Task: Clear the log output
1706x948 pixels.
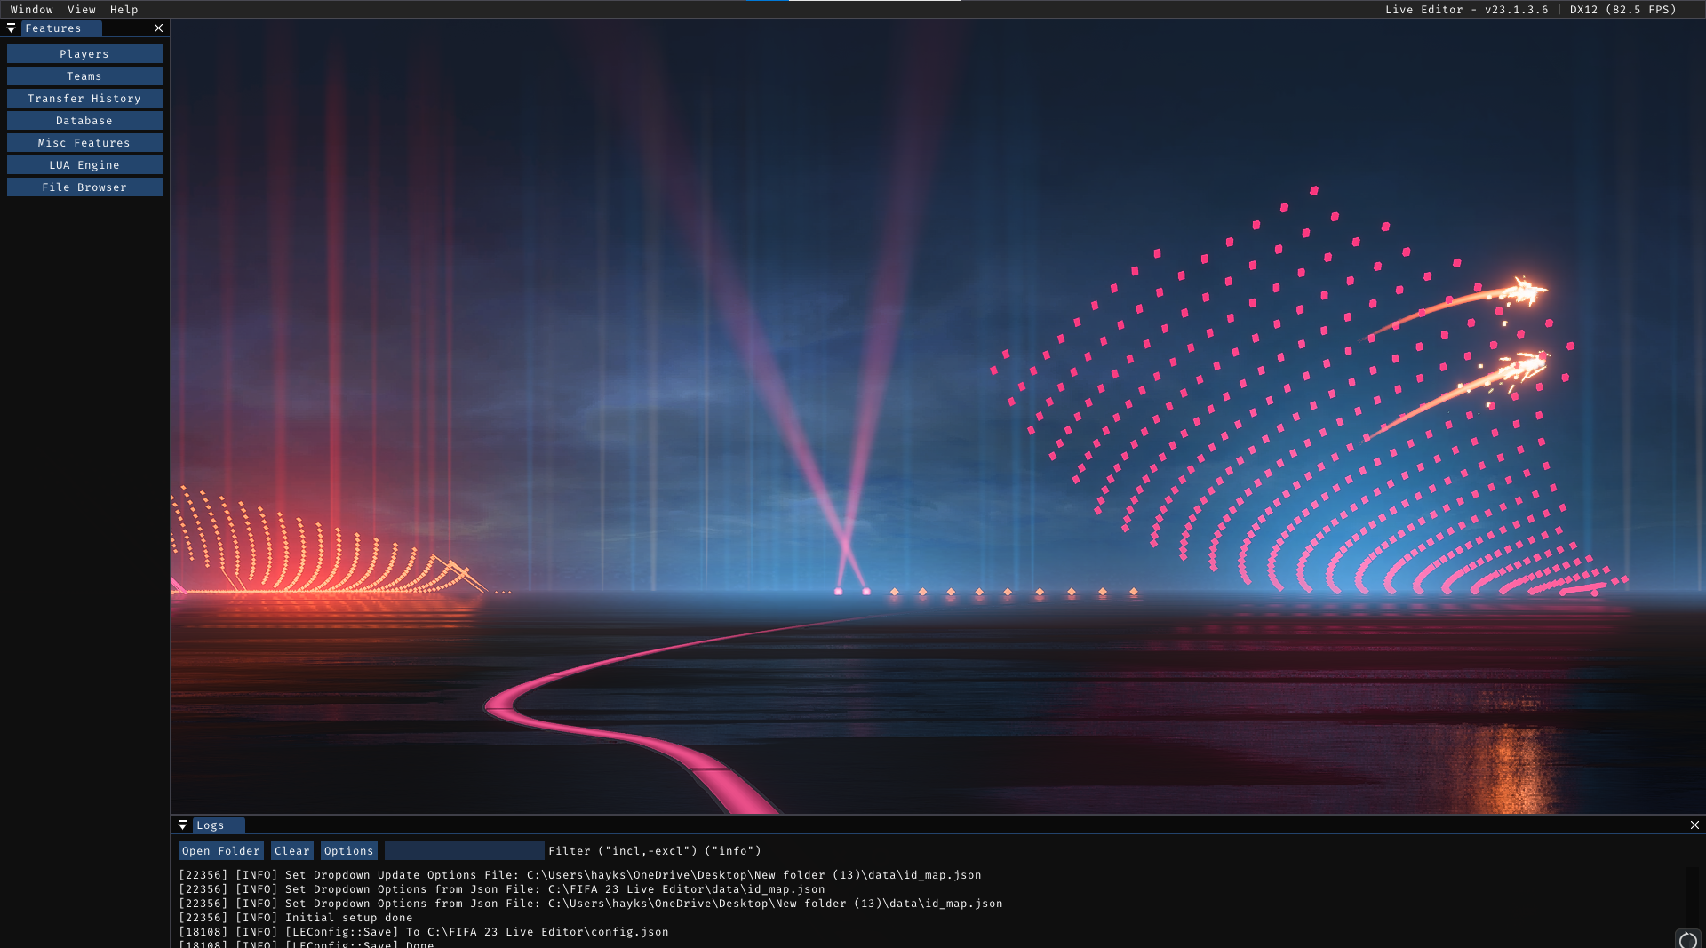Action: coord(291,851)
